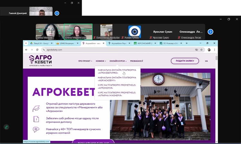Click 'Отримай диплом магістра' text
This screenshot has height=144, width=241.
point(74,108)
